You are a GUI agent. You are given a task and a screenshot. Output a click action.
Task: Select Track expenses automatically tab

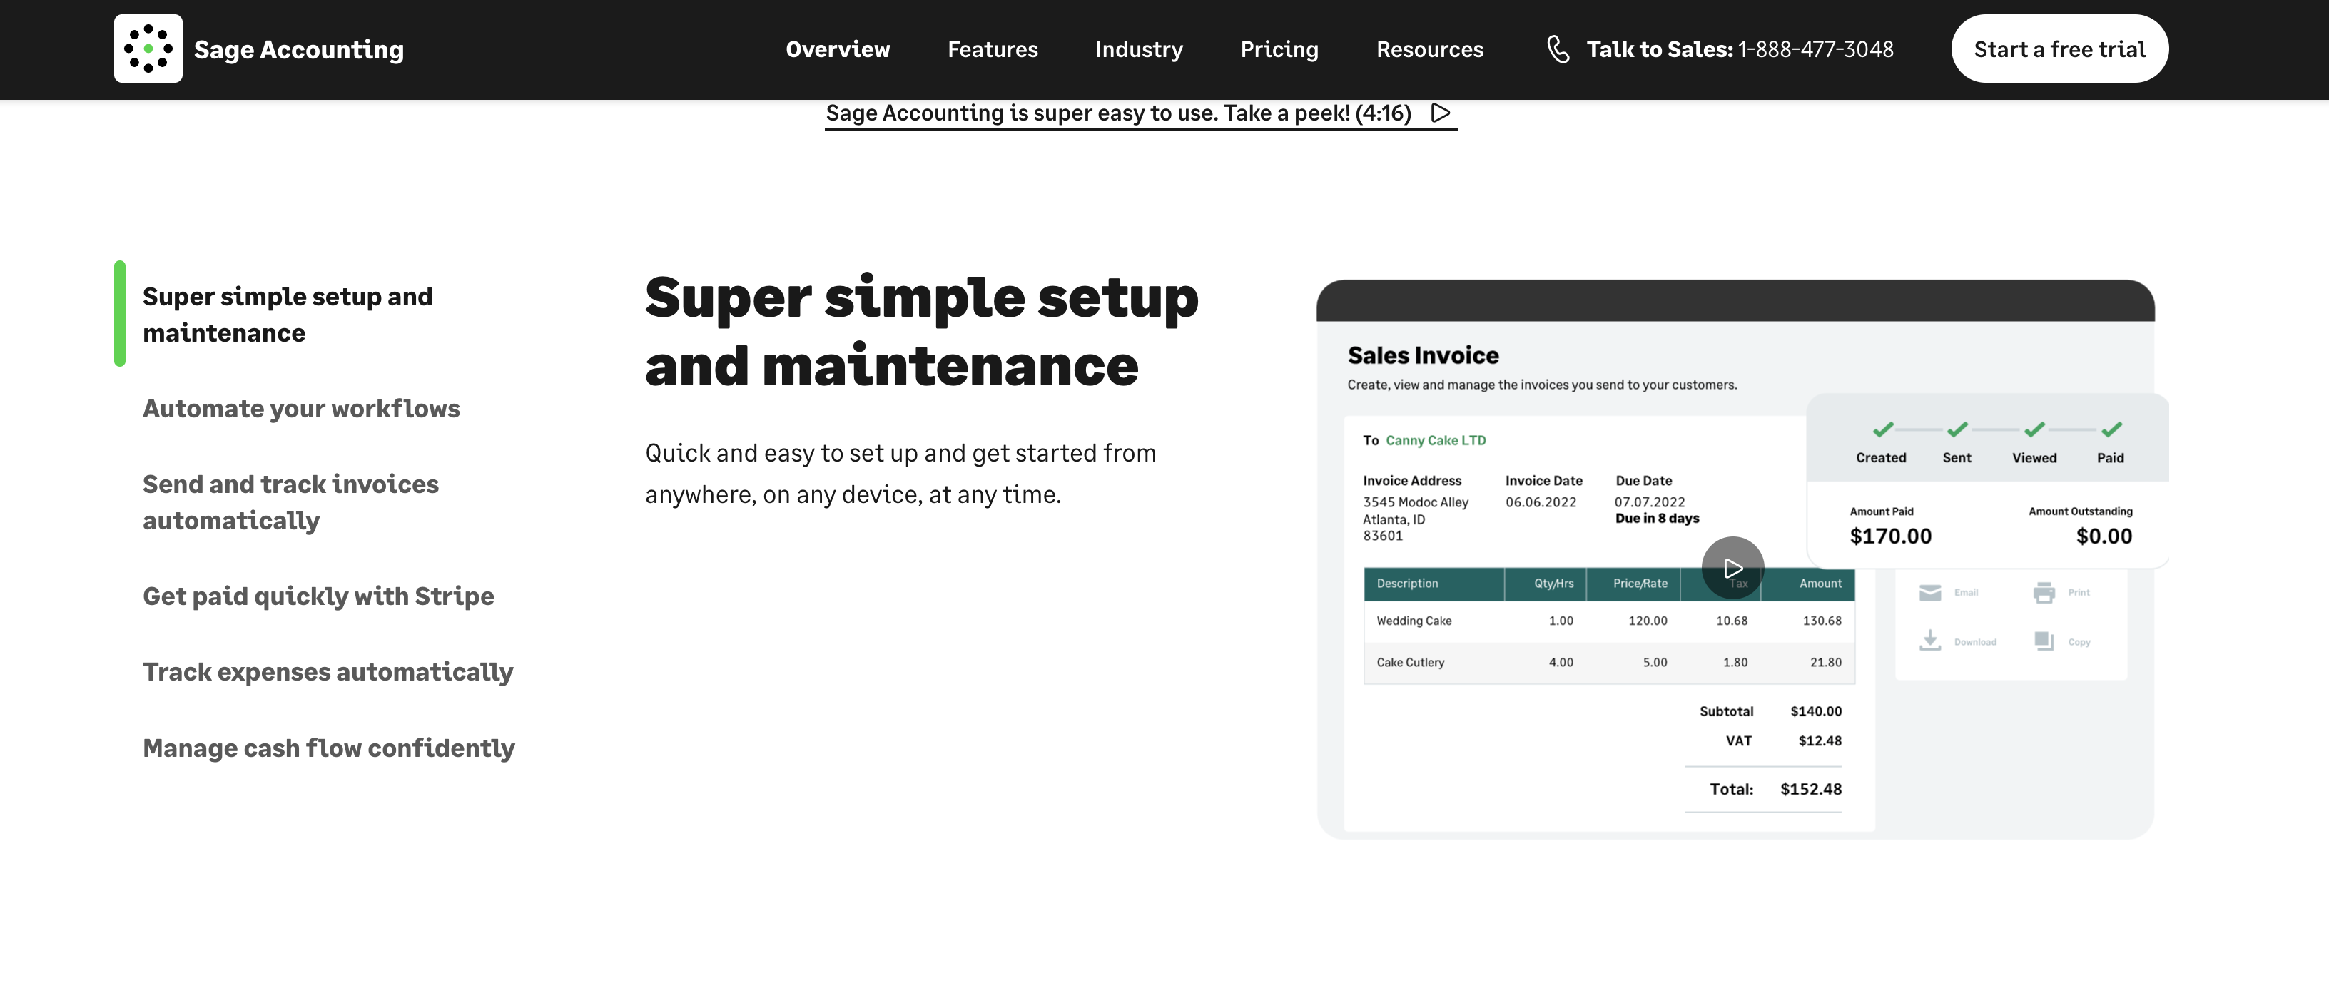[328, 672]
